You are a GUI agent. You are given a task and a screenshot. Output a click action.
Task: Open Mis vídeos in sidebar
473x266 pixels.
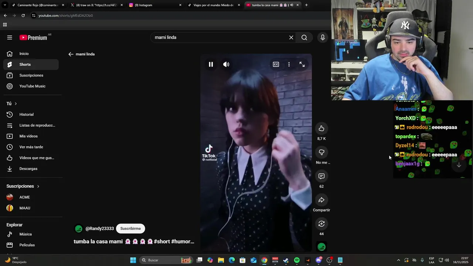31,136
